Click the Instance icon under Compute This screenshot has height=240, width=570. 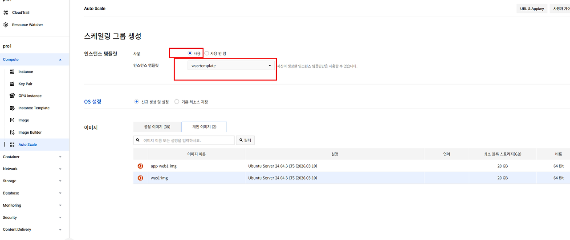12,72
